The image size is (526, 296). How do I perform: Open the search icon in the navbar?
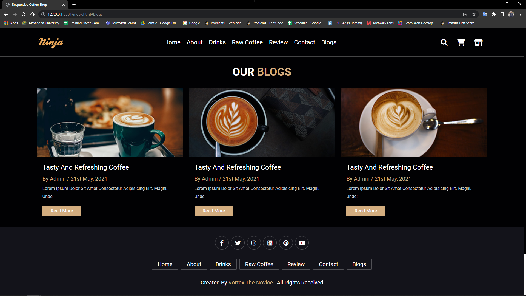444,42
